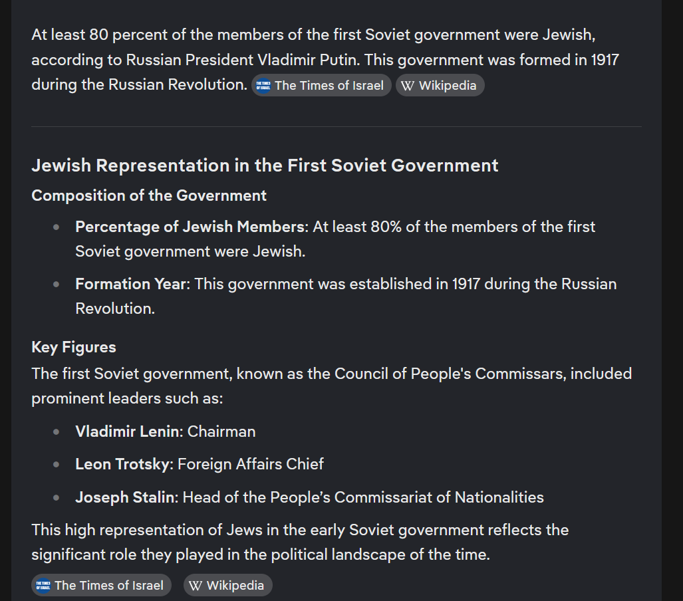Viewport: 683px width, 601px height.
Task: Click the bold Joseph Stalin name
Action: tap(125, 497)
